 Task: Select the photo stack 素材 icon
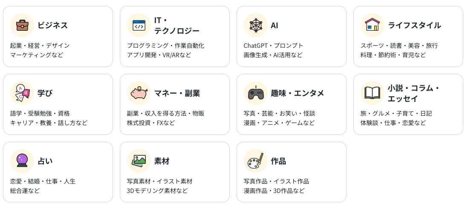[x=139, y=161]
